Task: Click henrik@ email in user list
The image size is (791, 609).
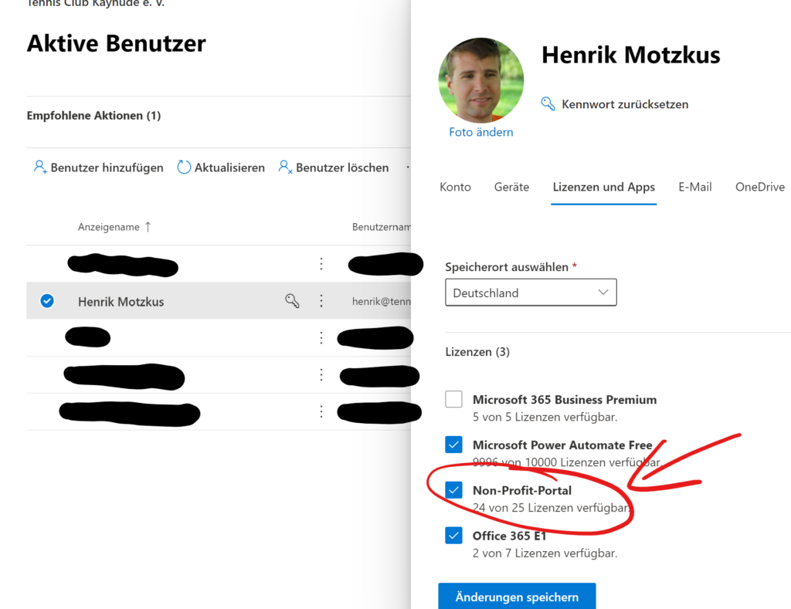Action: (x=382, y=302)
